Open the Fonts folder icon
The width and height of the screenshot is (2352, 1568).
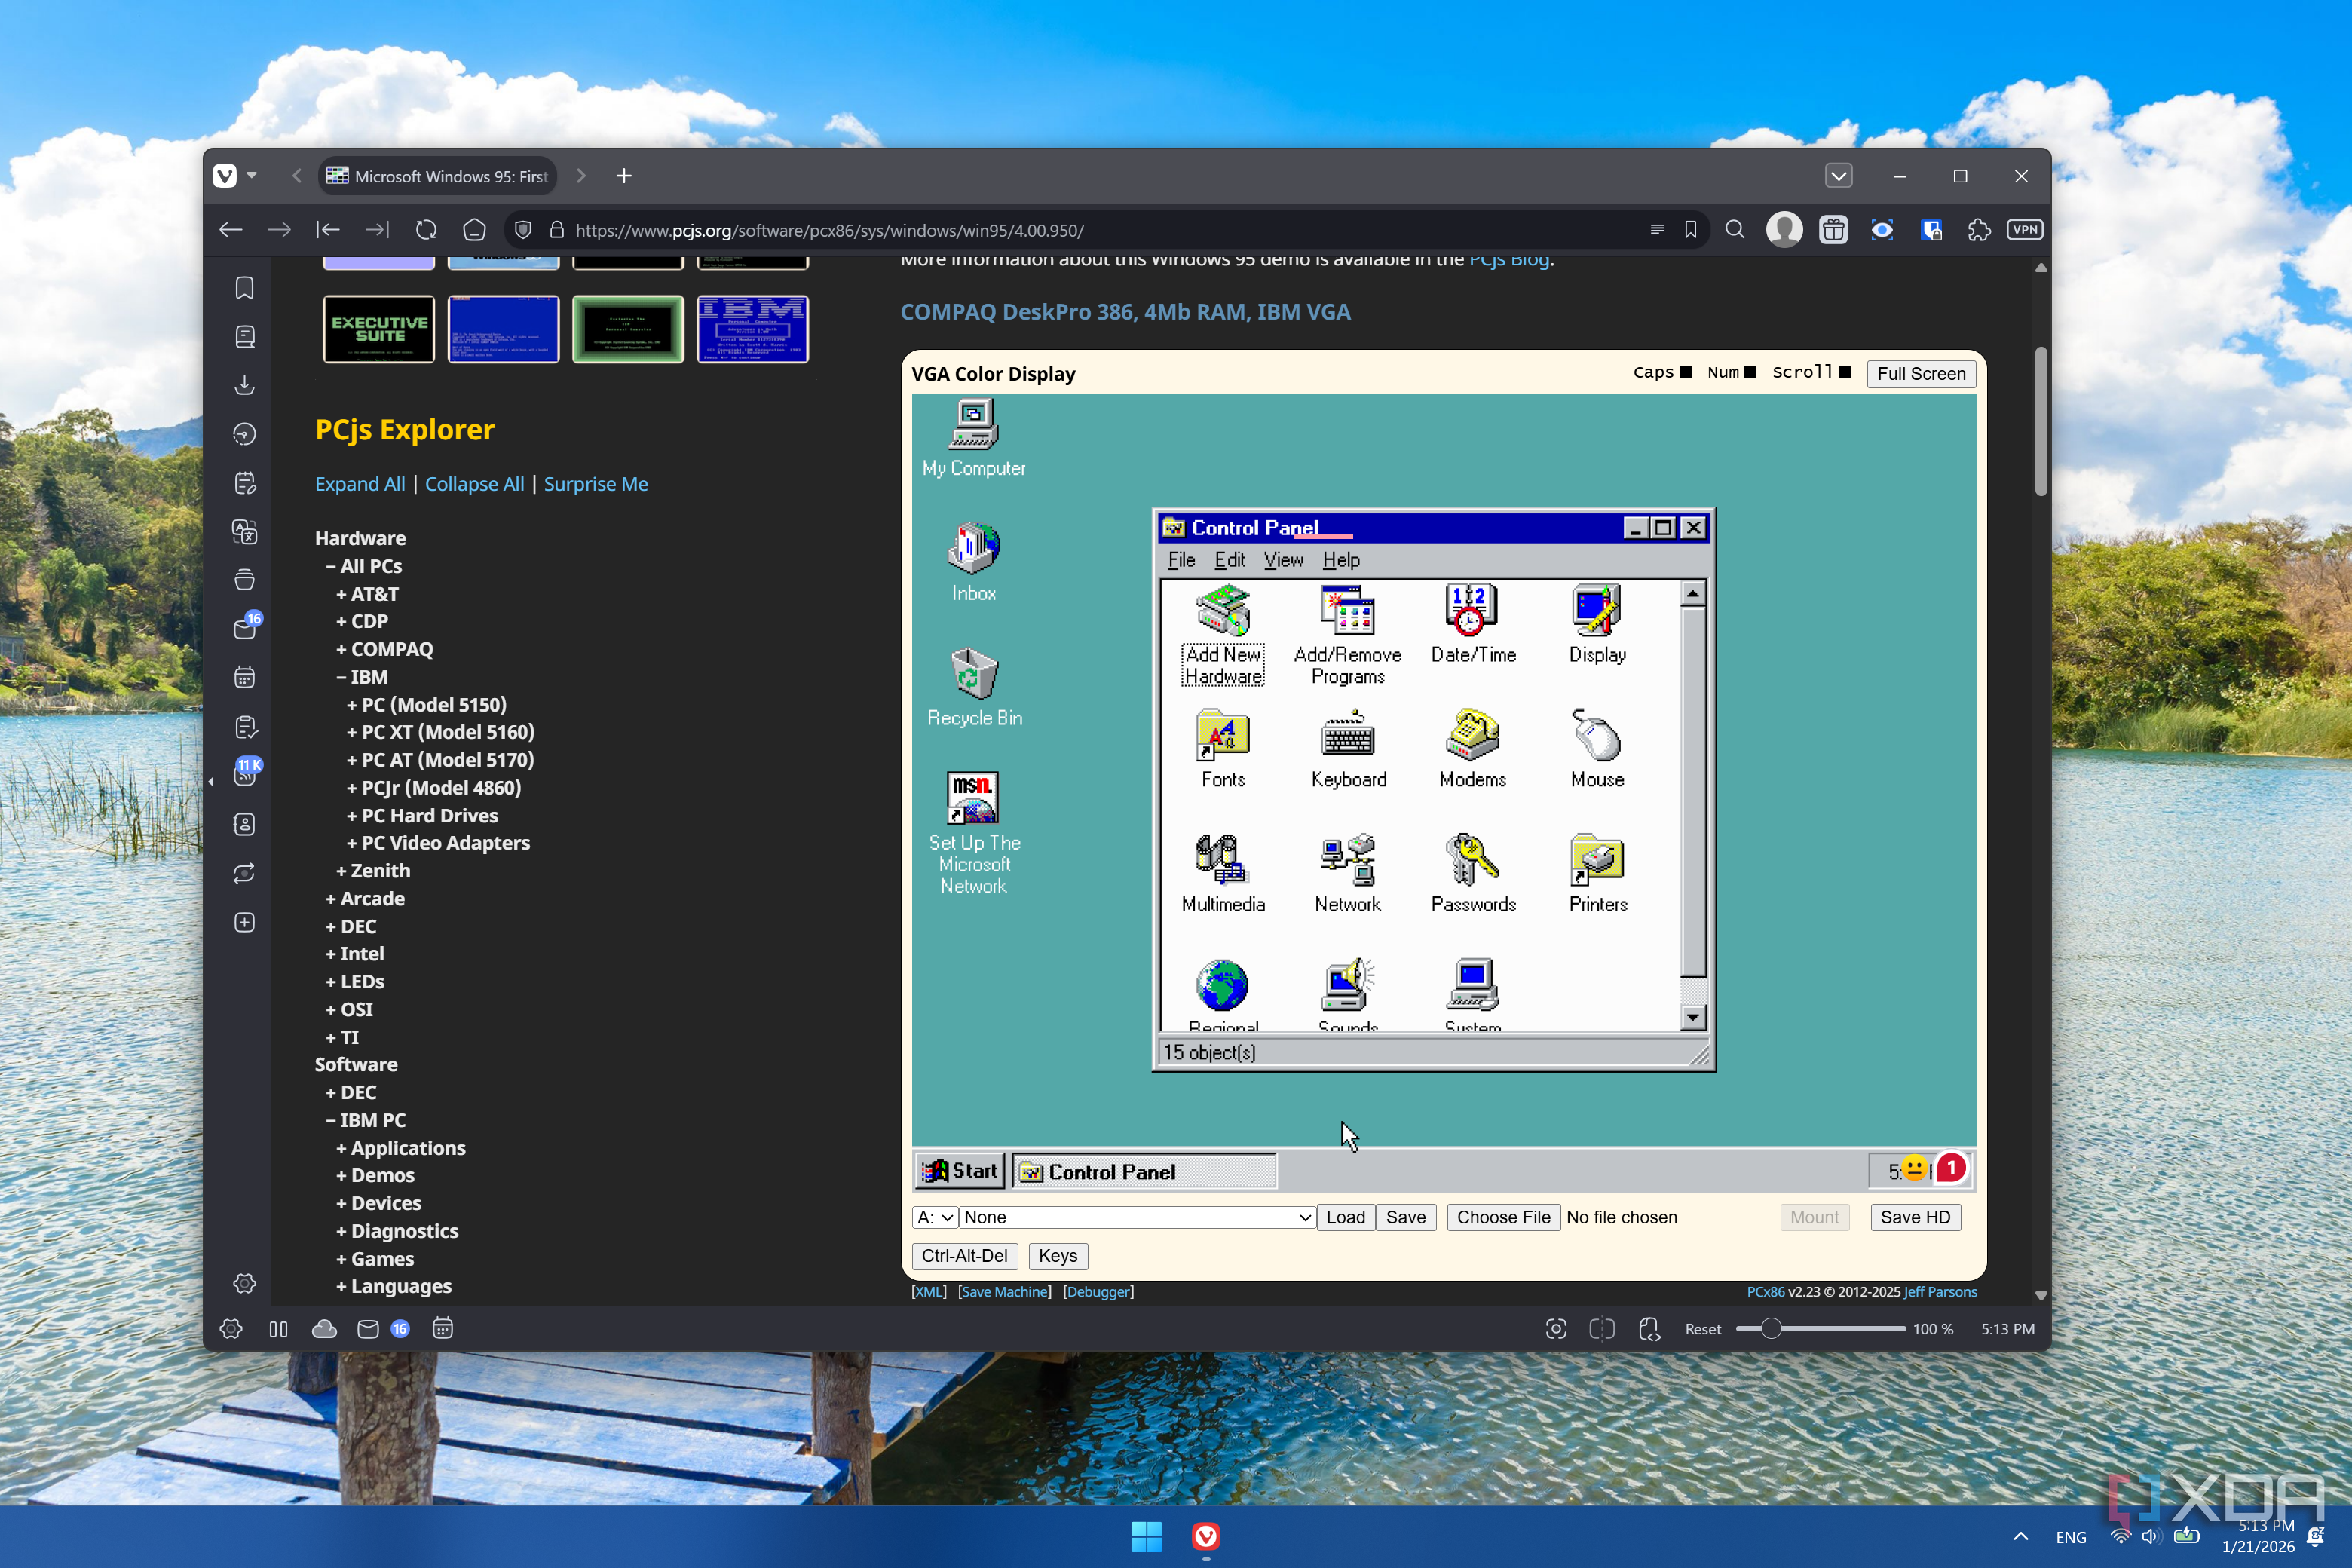[x=1222, y=749]
